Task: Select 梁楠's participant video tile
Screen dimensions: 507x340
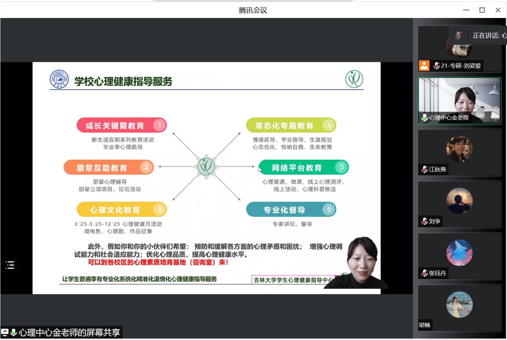Action: (x=459, y=308)
